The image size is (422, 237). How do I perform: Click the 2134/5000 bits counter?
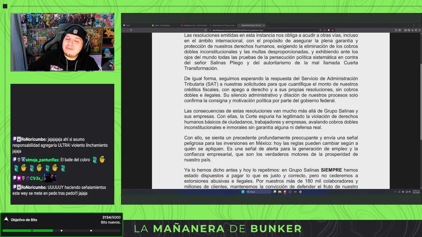click(111, 217)
